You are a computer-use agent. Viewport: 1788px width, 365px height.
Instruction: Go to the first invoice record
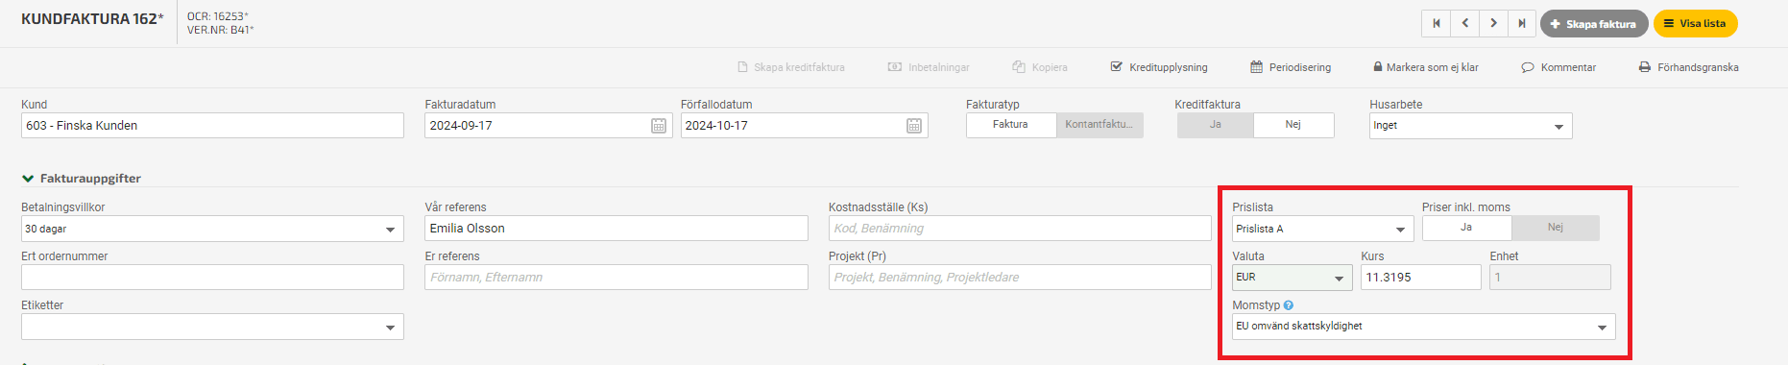click(x=1436, y=23)
